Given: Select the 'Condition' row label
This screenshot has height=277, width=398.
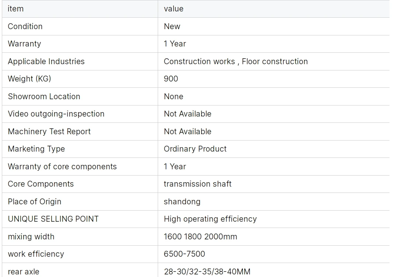Looking at the screenshot, I should click(x=25, y=27).
